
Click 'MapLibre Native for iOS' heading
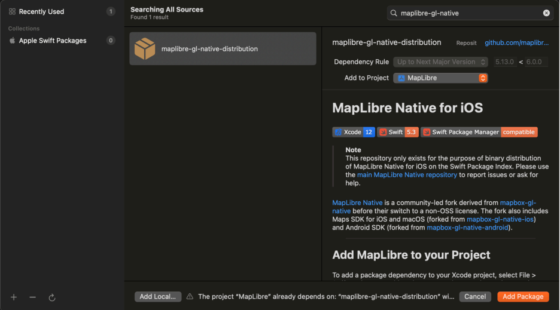pyautogui.click(x=407, y=108)
